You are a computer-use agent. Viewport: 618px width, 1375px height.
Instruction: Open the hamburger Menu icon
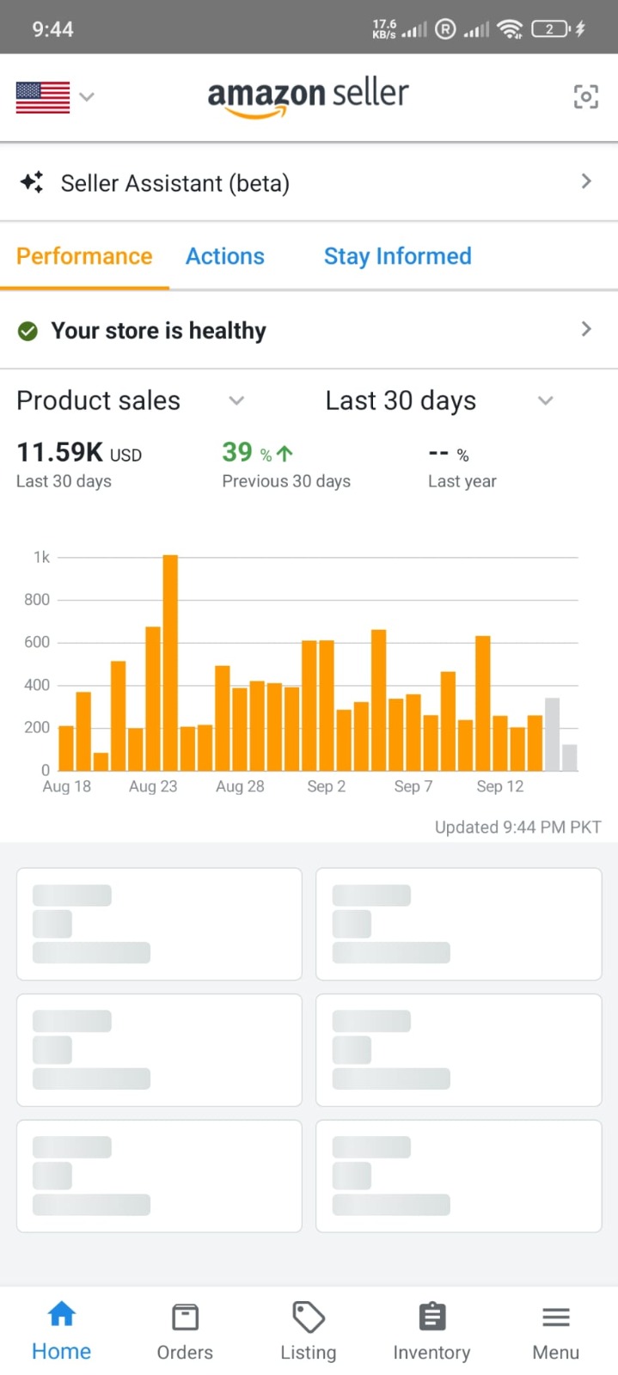(x=556, y=1317)
